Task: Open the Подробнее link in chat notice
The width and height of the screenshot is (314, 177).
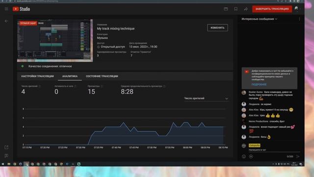Action: pyautogui.click(x=259, y=85)
